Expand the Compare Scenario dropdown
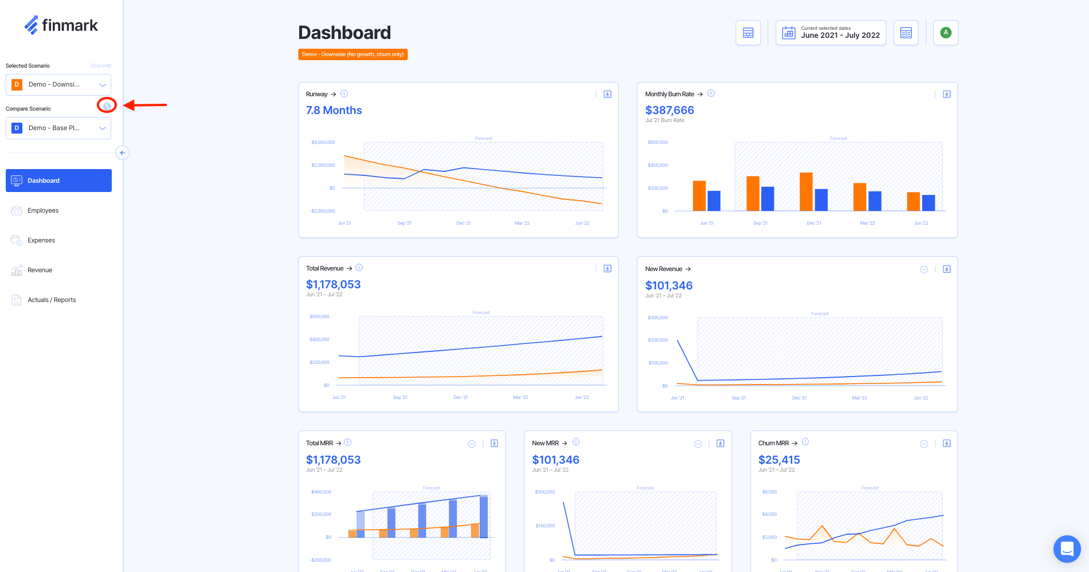1089x572 pixels. tap(58, 128)
